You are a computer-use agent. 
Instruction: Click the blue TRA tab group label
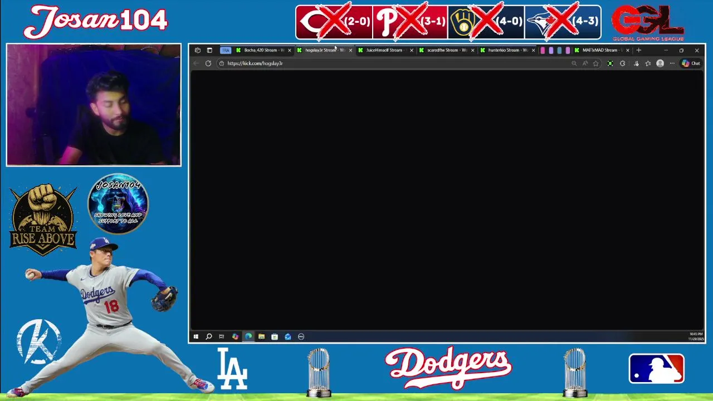(x=225, y=50)
